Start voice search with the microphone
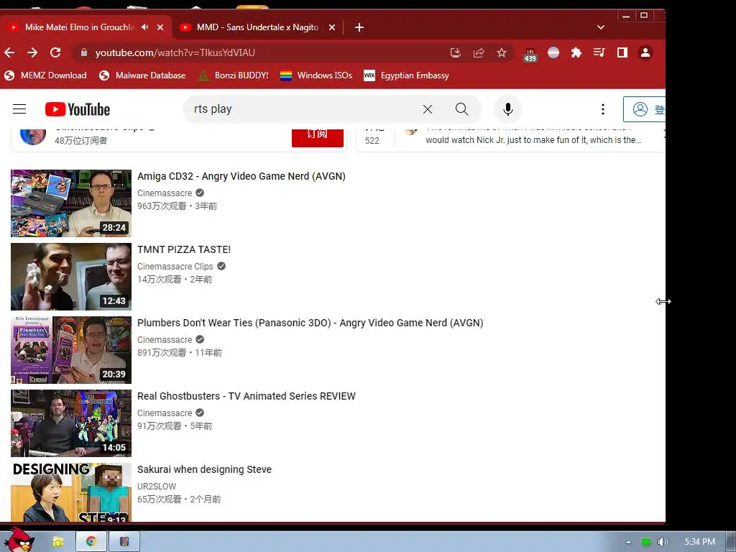The image size is (736, 552). click(507, 109)
